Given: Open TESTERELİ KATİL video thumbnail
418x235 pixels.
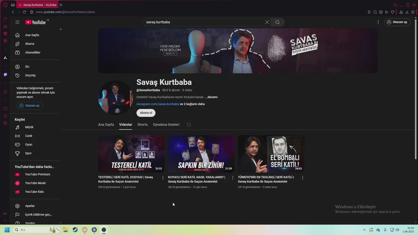Looking at the screenshot, I should (x=131, y=154).
